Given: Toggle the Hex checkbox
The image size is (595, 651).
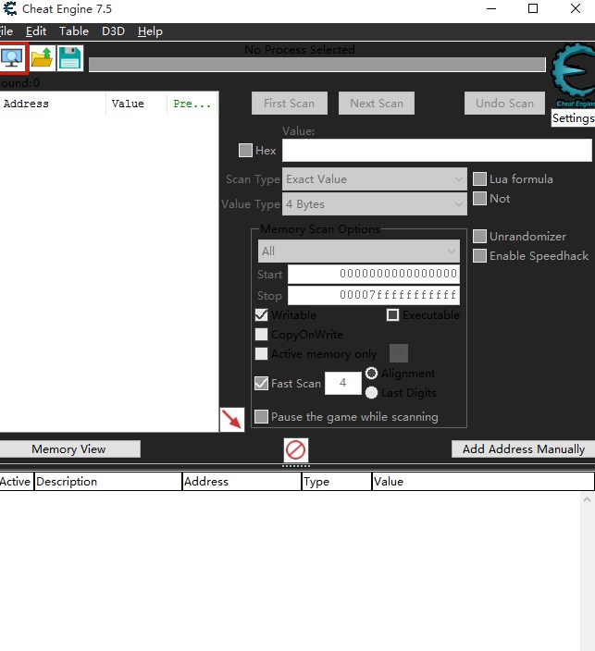Looking at the screenshot, I should point(245,150).
